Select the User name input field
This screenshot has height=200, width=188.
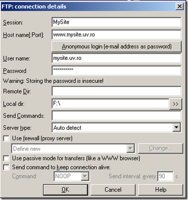[x=116, y=58]
